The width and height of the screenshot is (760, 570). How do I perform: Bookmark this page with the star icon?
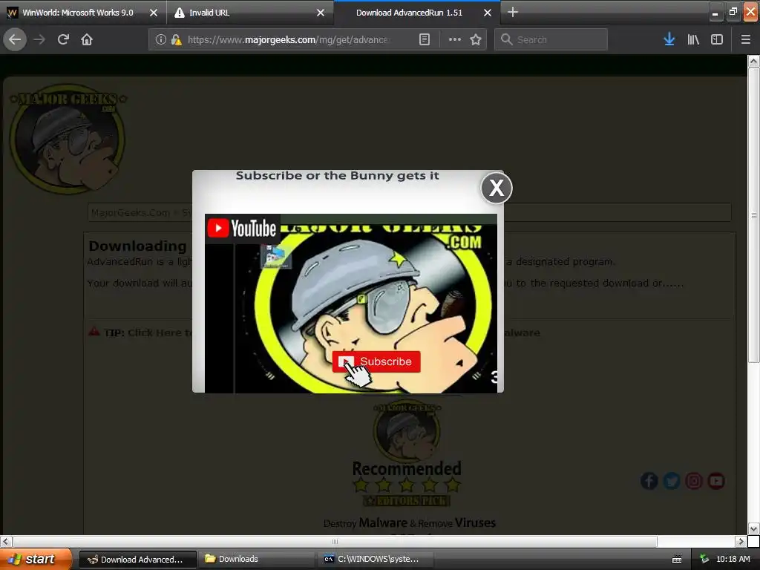click(476, 39)
